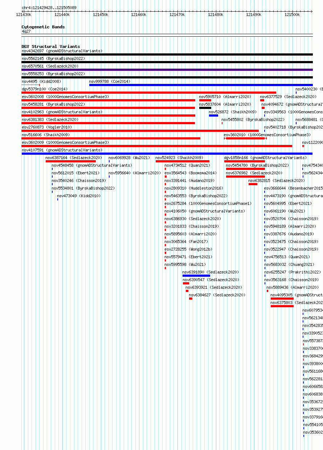Click esv3602010 1000GenomesConsortiumPhase3 label

tap(267, 135)
